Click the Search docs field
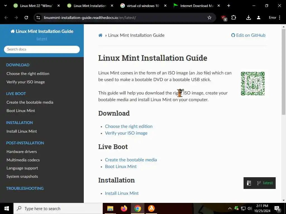This screenshot has height=214, width=286. point(42,49)
